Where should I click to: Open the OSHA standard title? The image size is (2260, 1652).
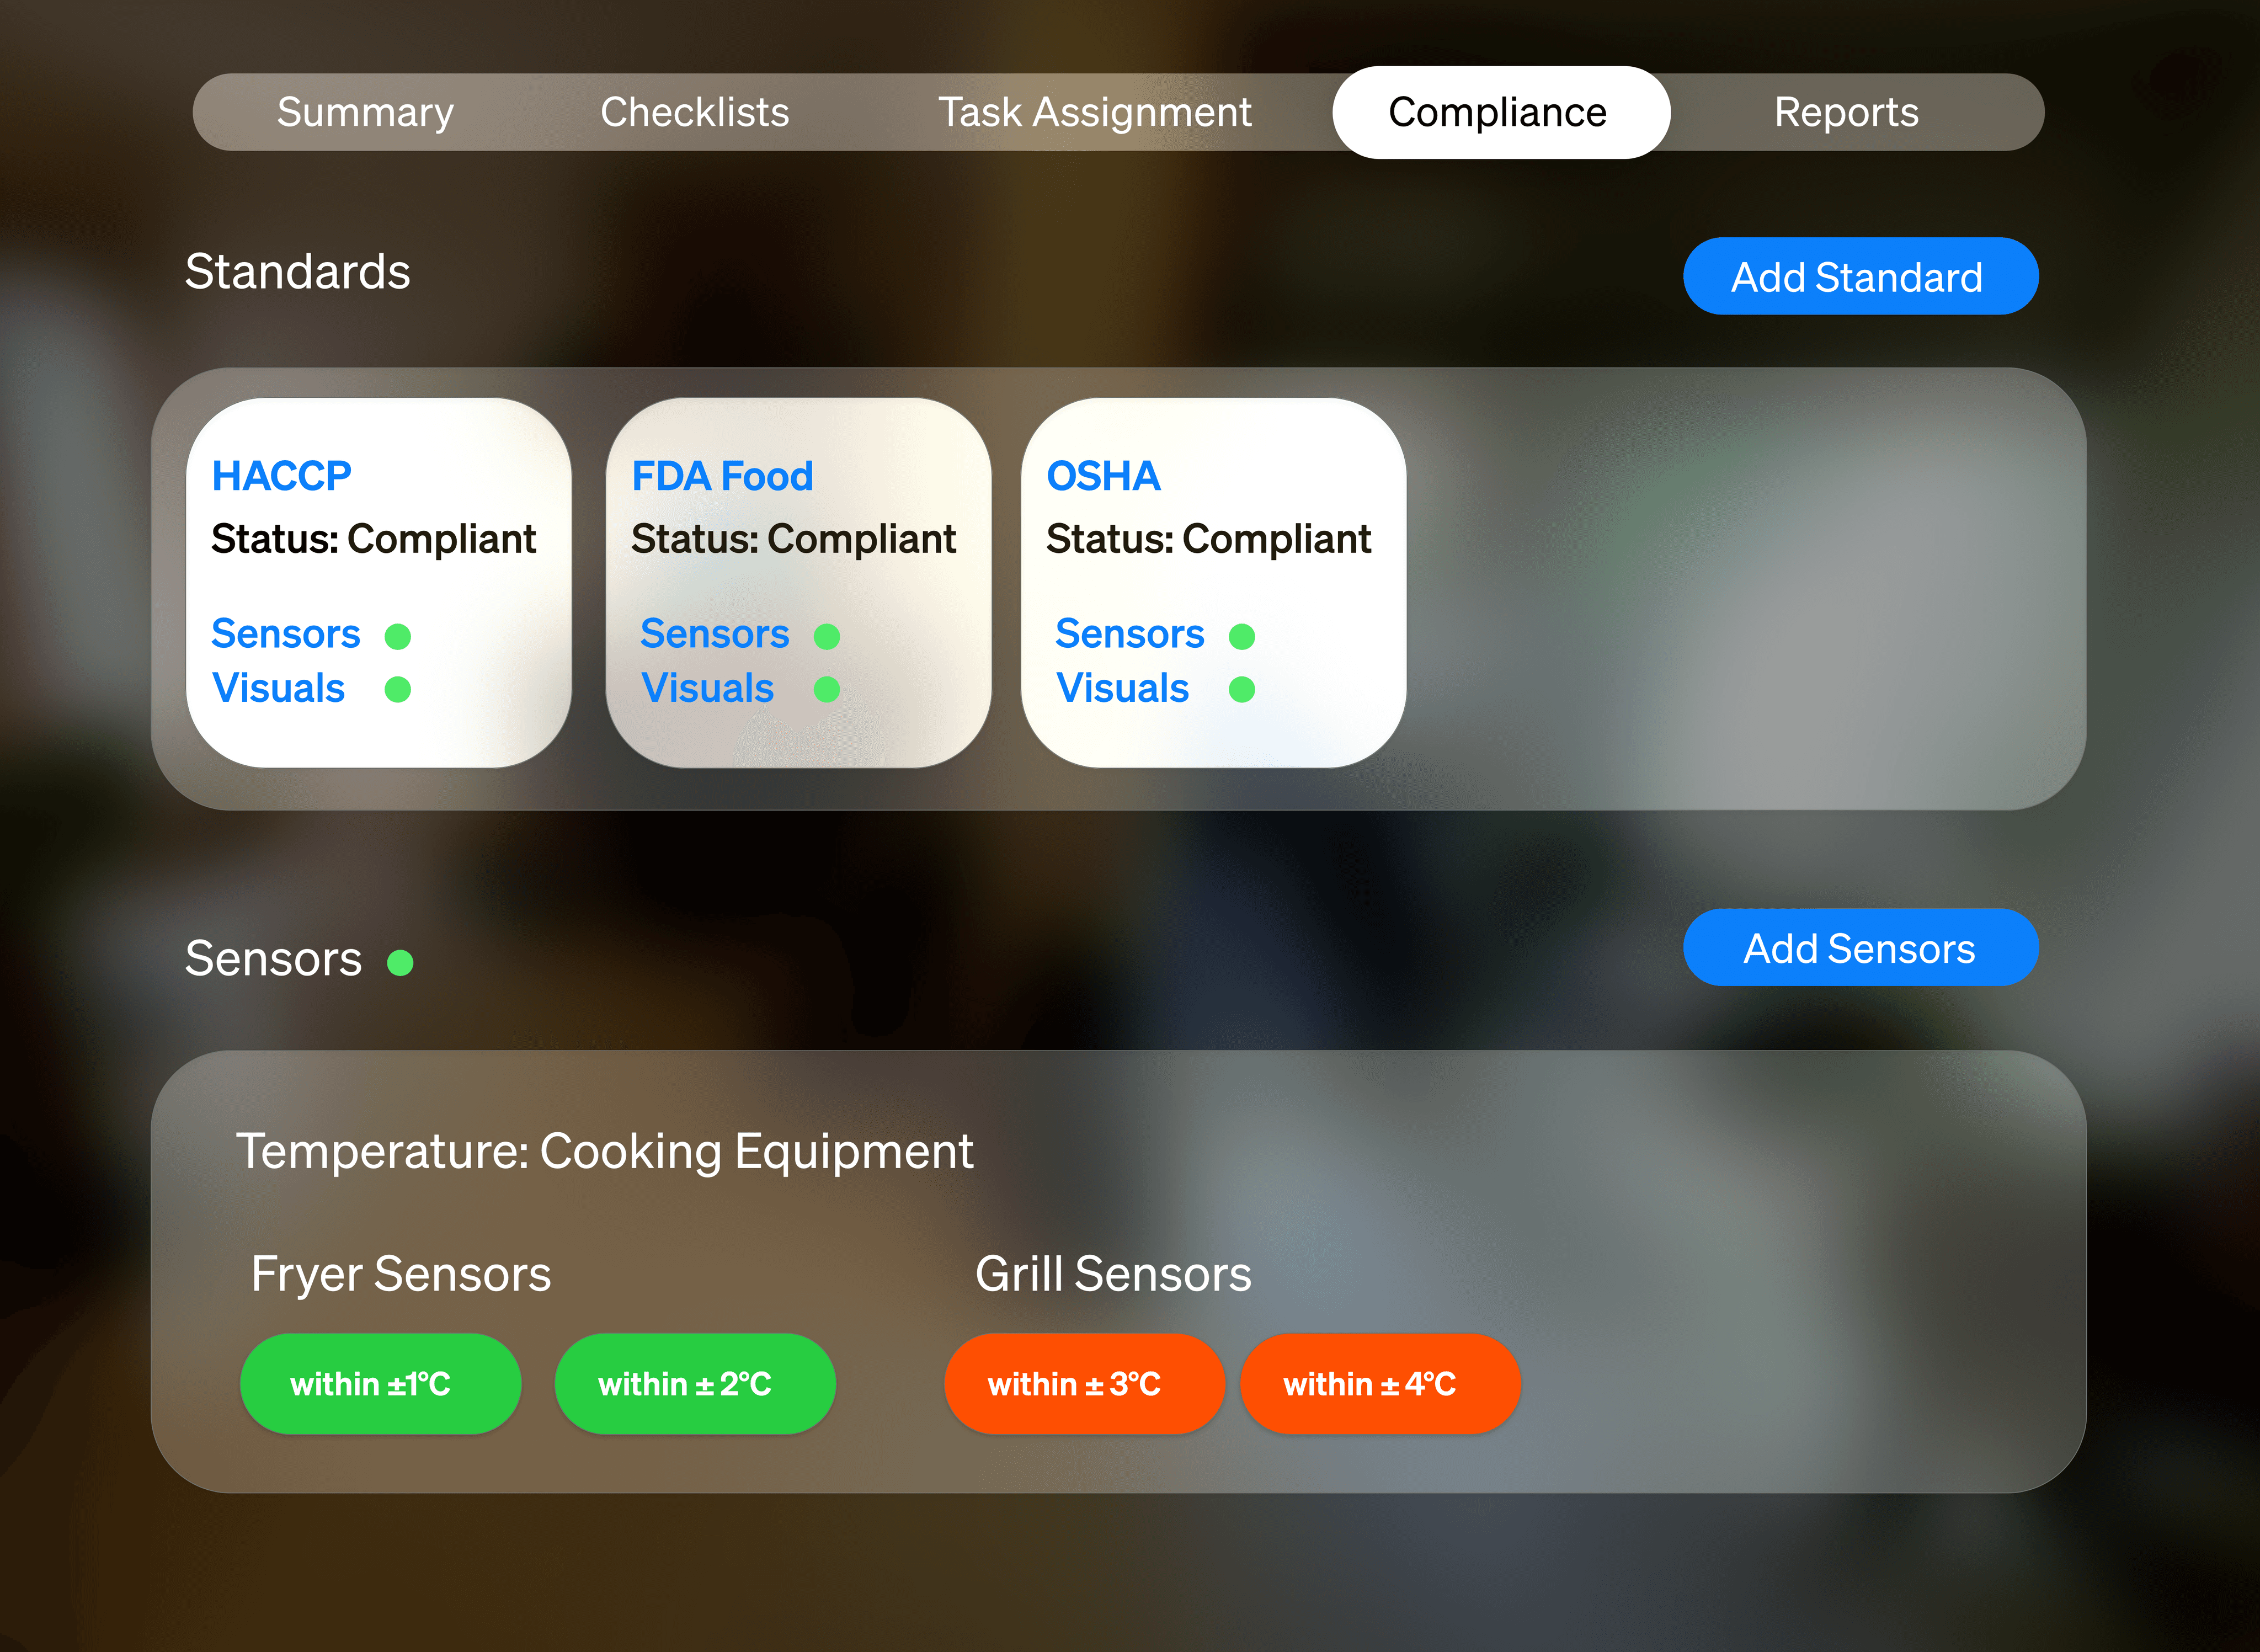click(x=1103, y=476)
